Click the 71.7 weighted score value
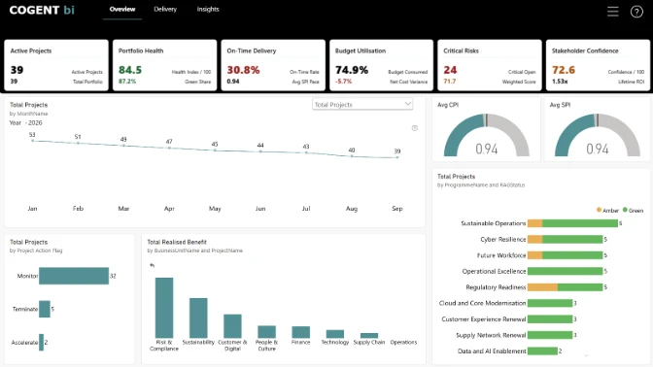The height and width of the screenshot is (367, 653). tap(449, 82)
